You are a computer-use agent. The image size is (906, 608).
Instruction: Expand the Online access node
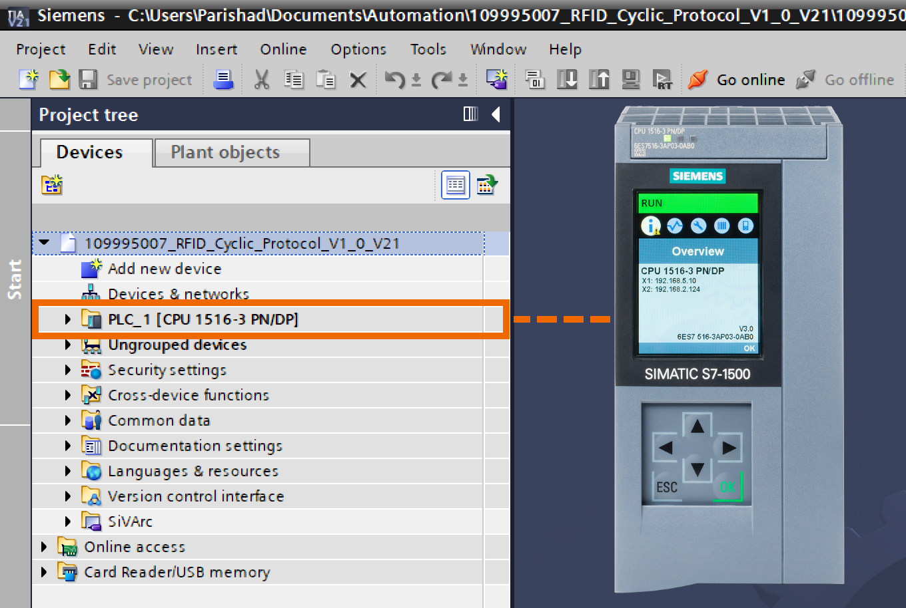pos(44,547)
